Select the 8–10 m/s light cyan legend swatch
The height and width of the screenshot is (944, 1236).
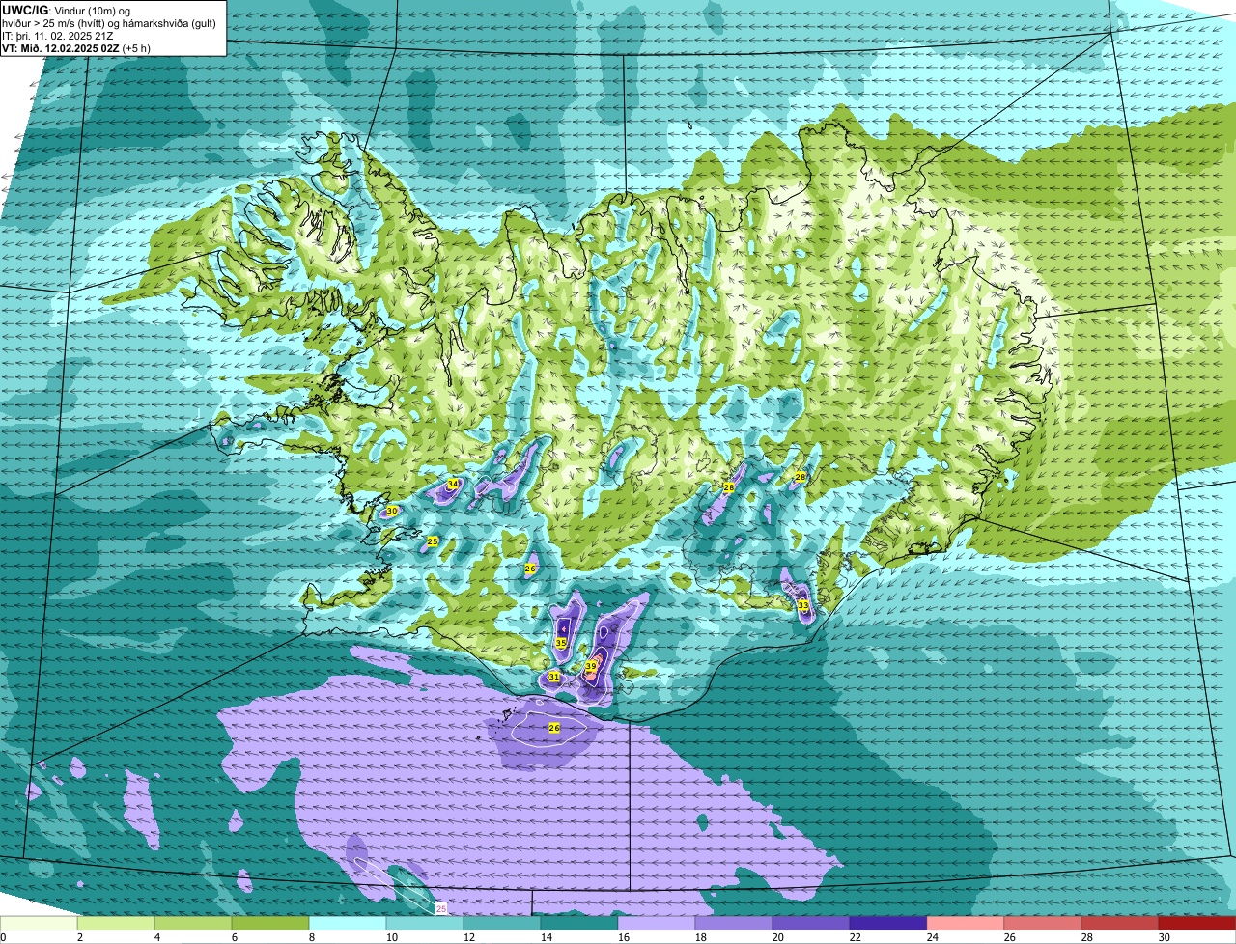point(348,924)
